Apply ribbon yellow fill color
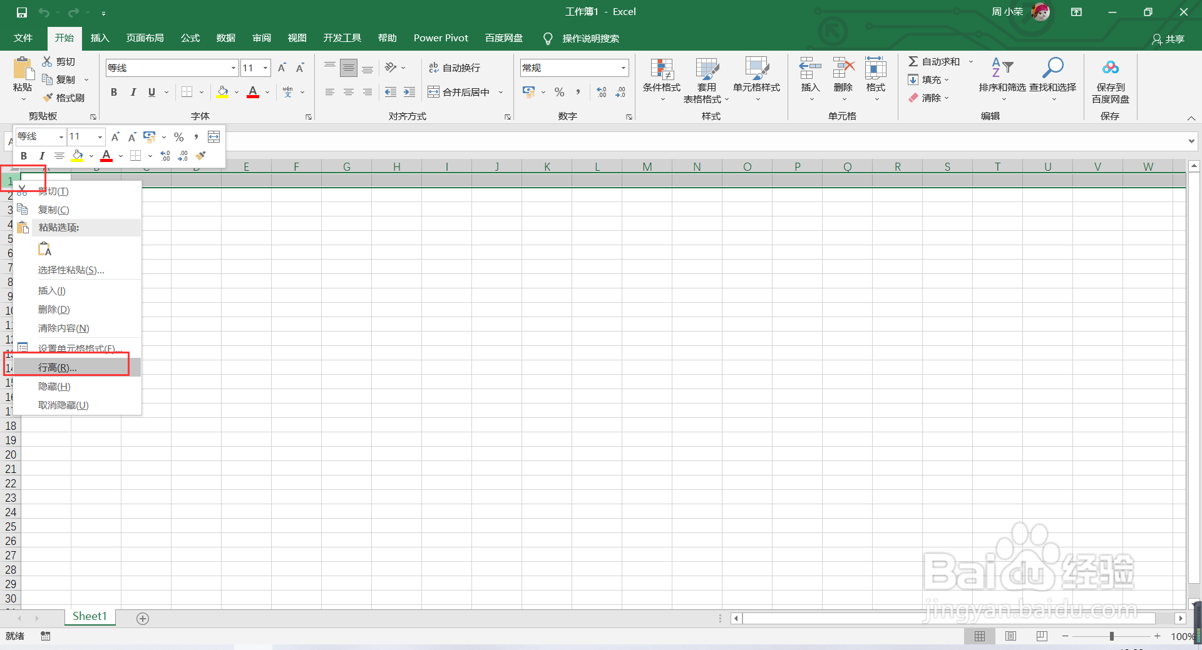1202x650 pixels. 223,92
